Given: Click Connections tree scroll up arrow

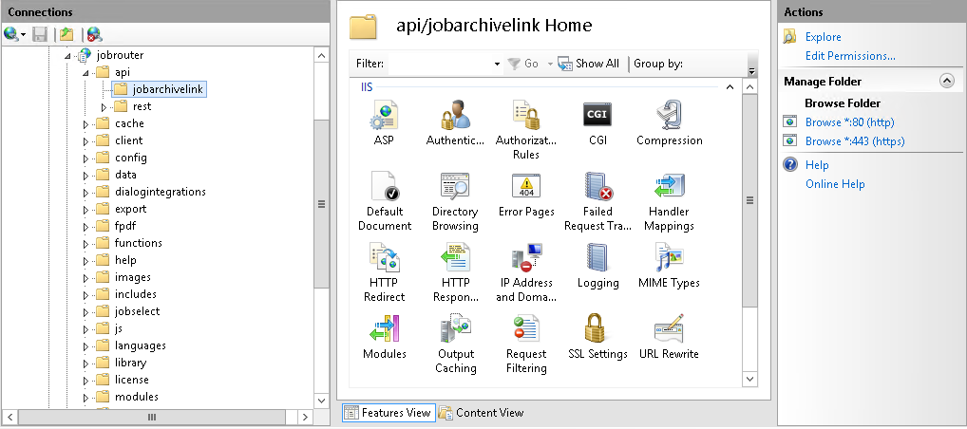Looking at the screenshot, I should (x=321, y=56).
